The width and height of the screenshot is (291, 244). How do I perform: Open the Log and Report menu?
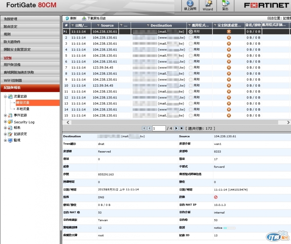[30, 88]
